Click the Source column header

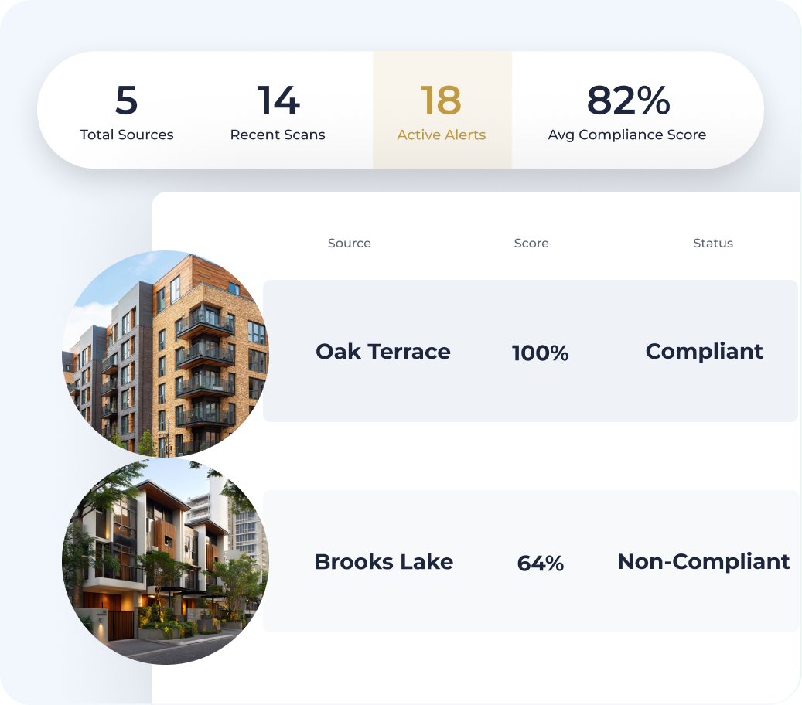[x=350, y=243]
